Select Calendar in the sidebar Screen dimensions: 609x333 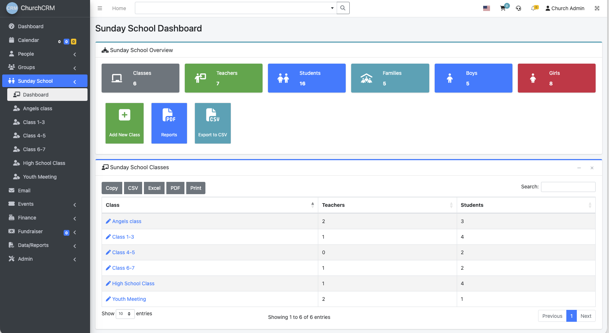[x=29, y=40]
